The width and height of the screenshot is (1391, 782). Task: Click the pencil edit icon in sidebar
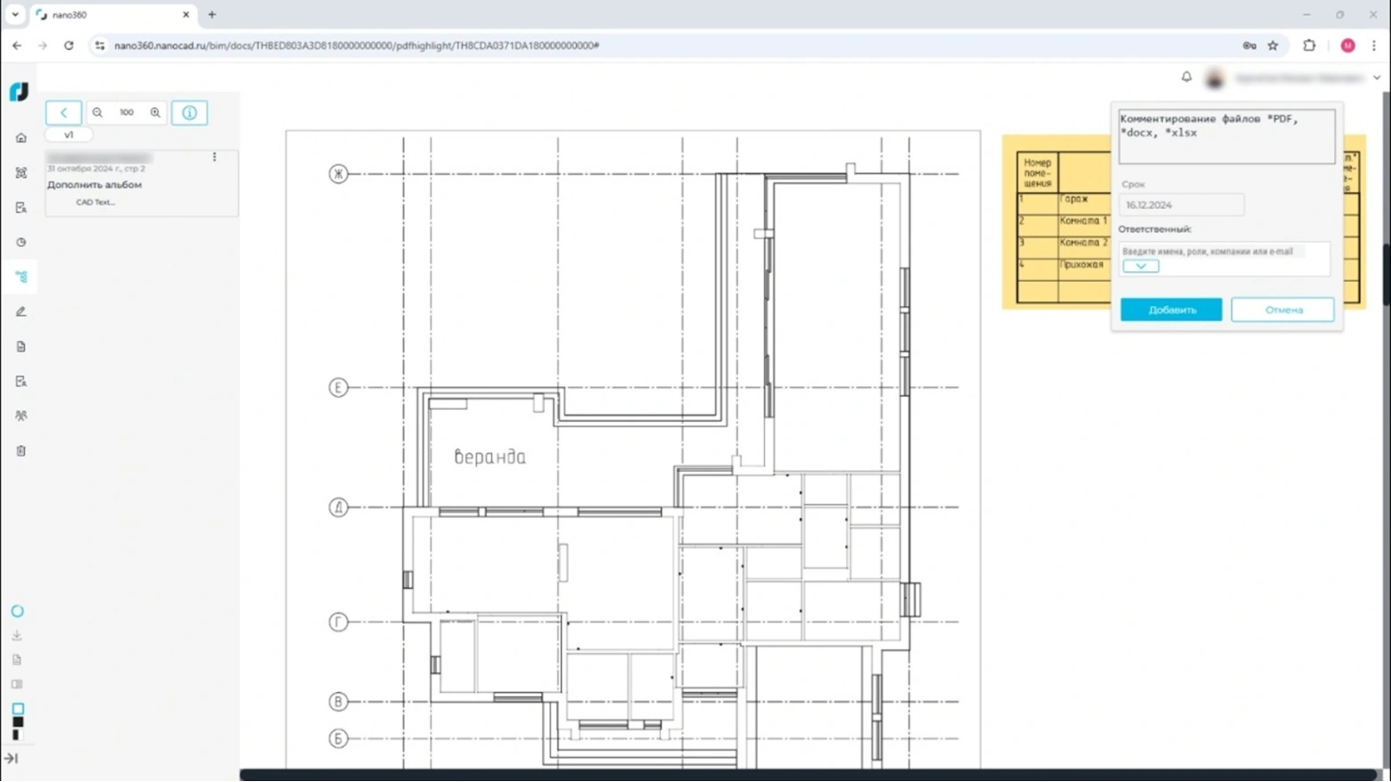(x=21, y=312)
